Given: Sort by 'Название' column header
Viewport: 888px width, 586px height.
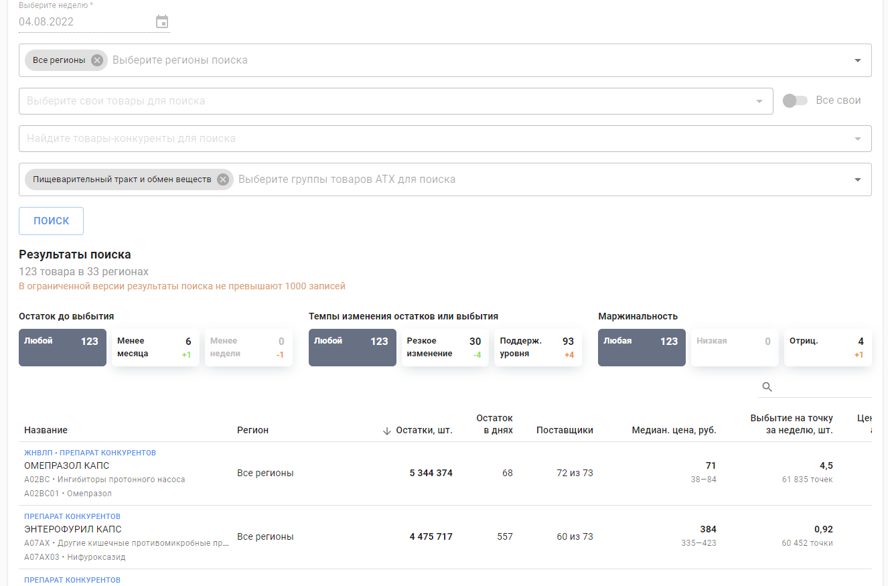Looking at the screenshot, I should [x=46, y=430].
